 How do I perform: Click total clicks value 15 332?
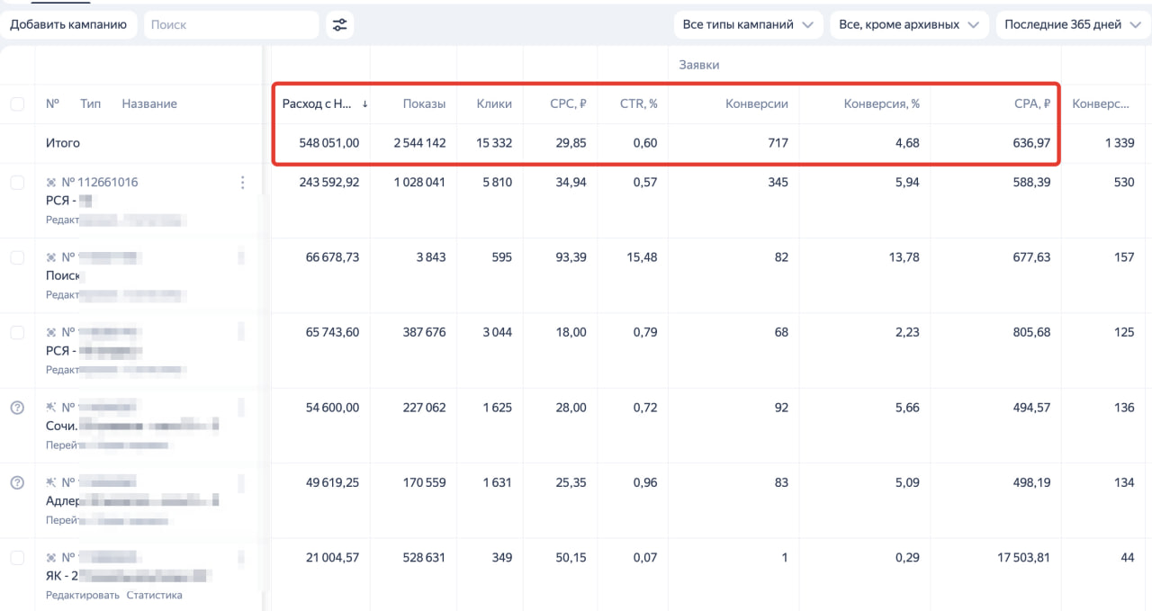494,143
